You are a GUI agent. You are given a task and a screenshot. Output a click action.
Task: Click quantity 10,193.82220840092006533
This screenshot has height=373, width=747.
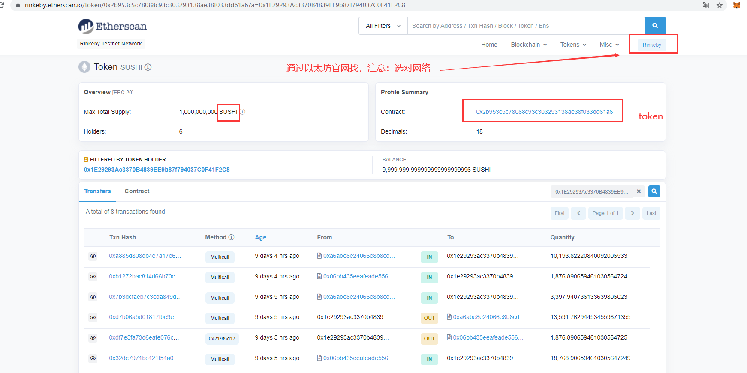tap(589, 256)
